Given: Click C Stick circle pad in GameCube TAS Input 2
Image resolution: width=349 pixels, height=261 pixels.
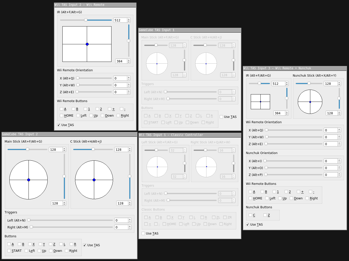Looking at the screenshot, I should click(x=94, y=180).
